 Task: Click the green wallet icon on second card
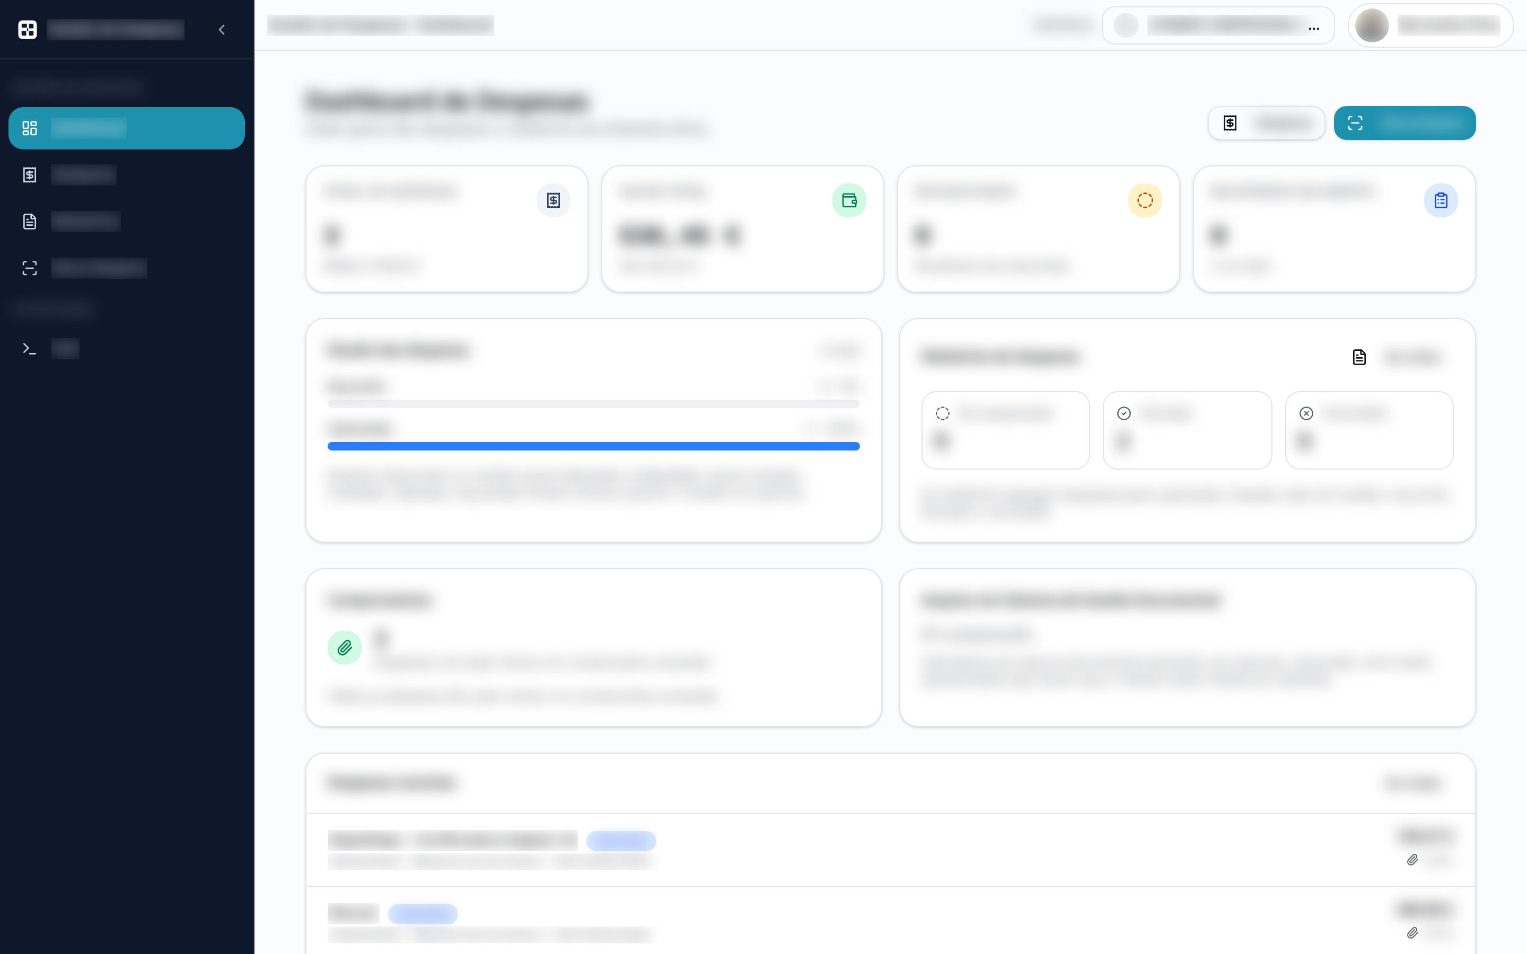point(849,201)
